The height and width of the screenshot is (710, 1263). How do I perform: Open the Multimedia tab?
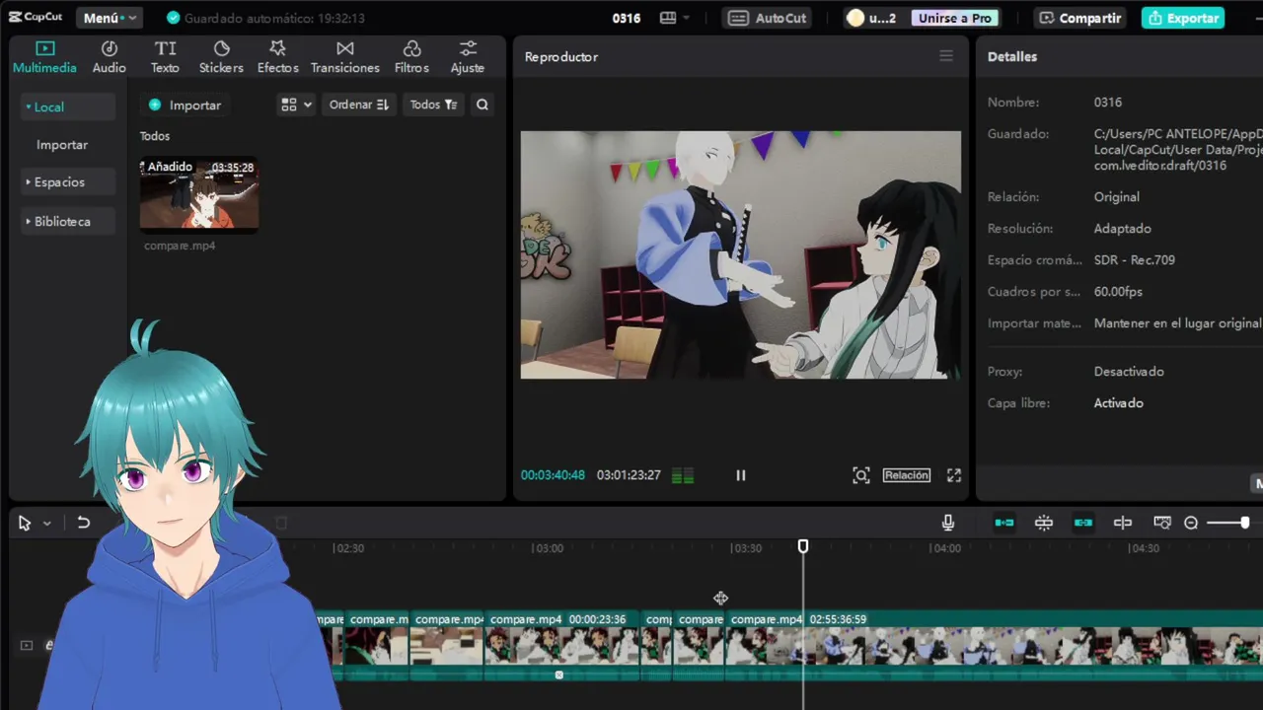coord(44,57)
